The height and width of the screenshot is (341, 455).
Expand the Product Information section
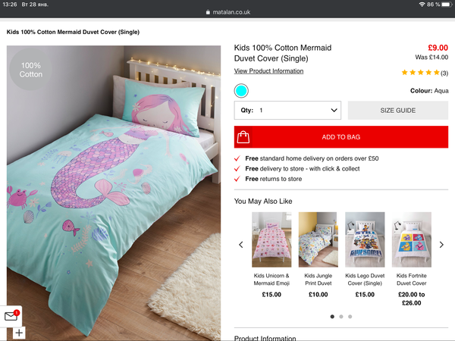(265, 338)
